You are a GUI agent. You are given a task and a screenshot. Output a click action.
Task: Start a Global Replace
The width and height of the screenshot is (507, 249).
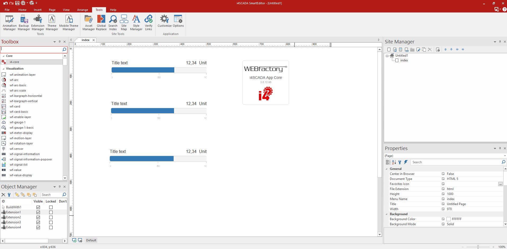(x=101, y=22)
